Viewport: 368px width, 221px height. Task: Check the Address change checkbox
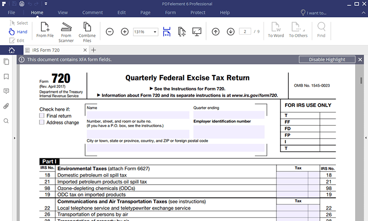[41, 122]
